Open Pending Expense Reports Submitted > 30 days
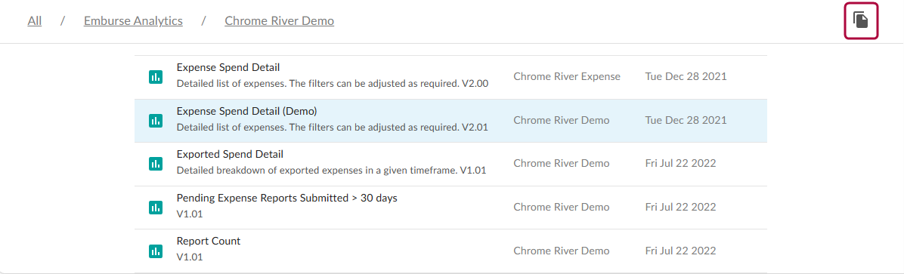Screen dimensions: 904x274 pyautogui.click(x=287, y=198)
